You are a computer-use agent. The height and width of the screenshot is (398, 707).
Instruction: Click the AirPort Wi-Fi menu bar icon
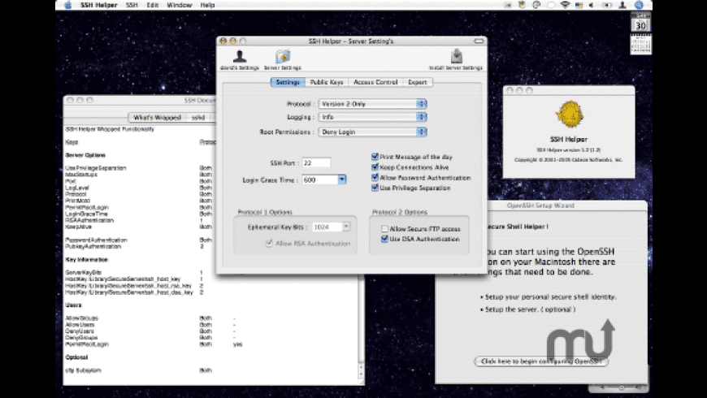coord(565,5)
